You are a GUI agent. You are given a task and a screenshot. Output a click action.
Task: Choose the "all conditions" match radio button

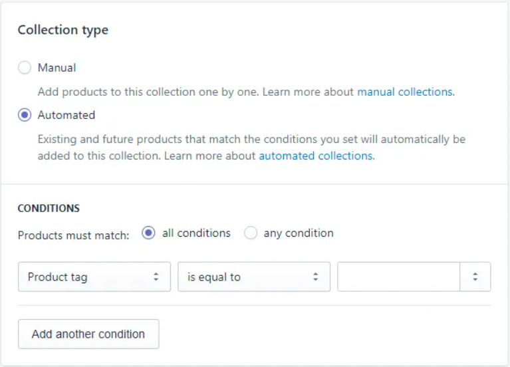click(x=149, y=233)
